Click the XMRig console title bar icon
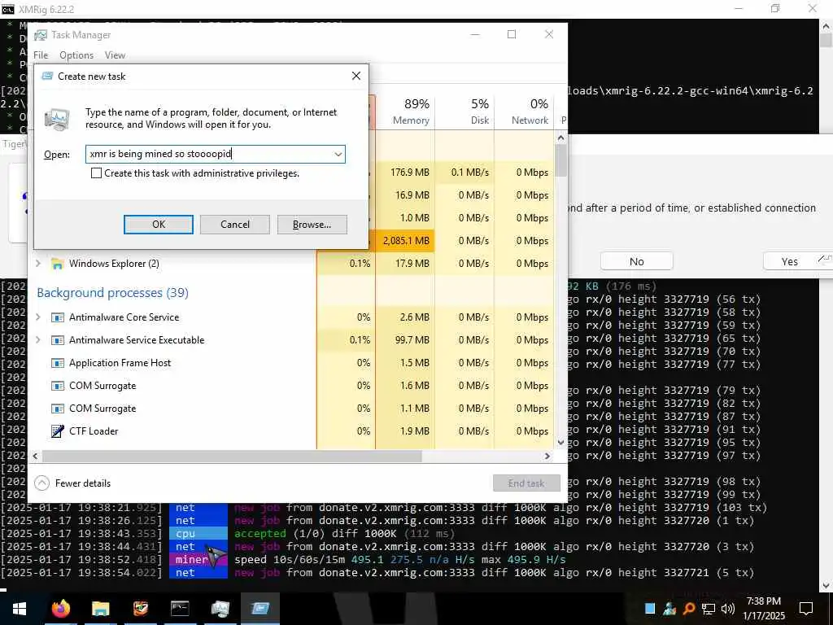 tap(8, 9)
